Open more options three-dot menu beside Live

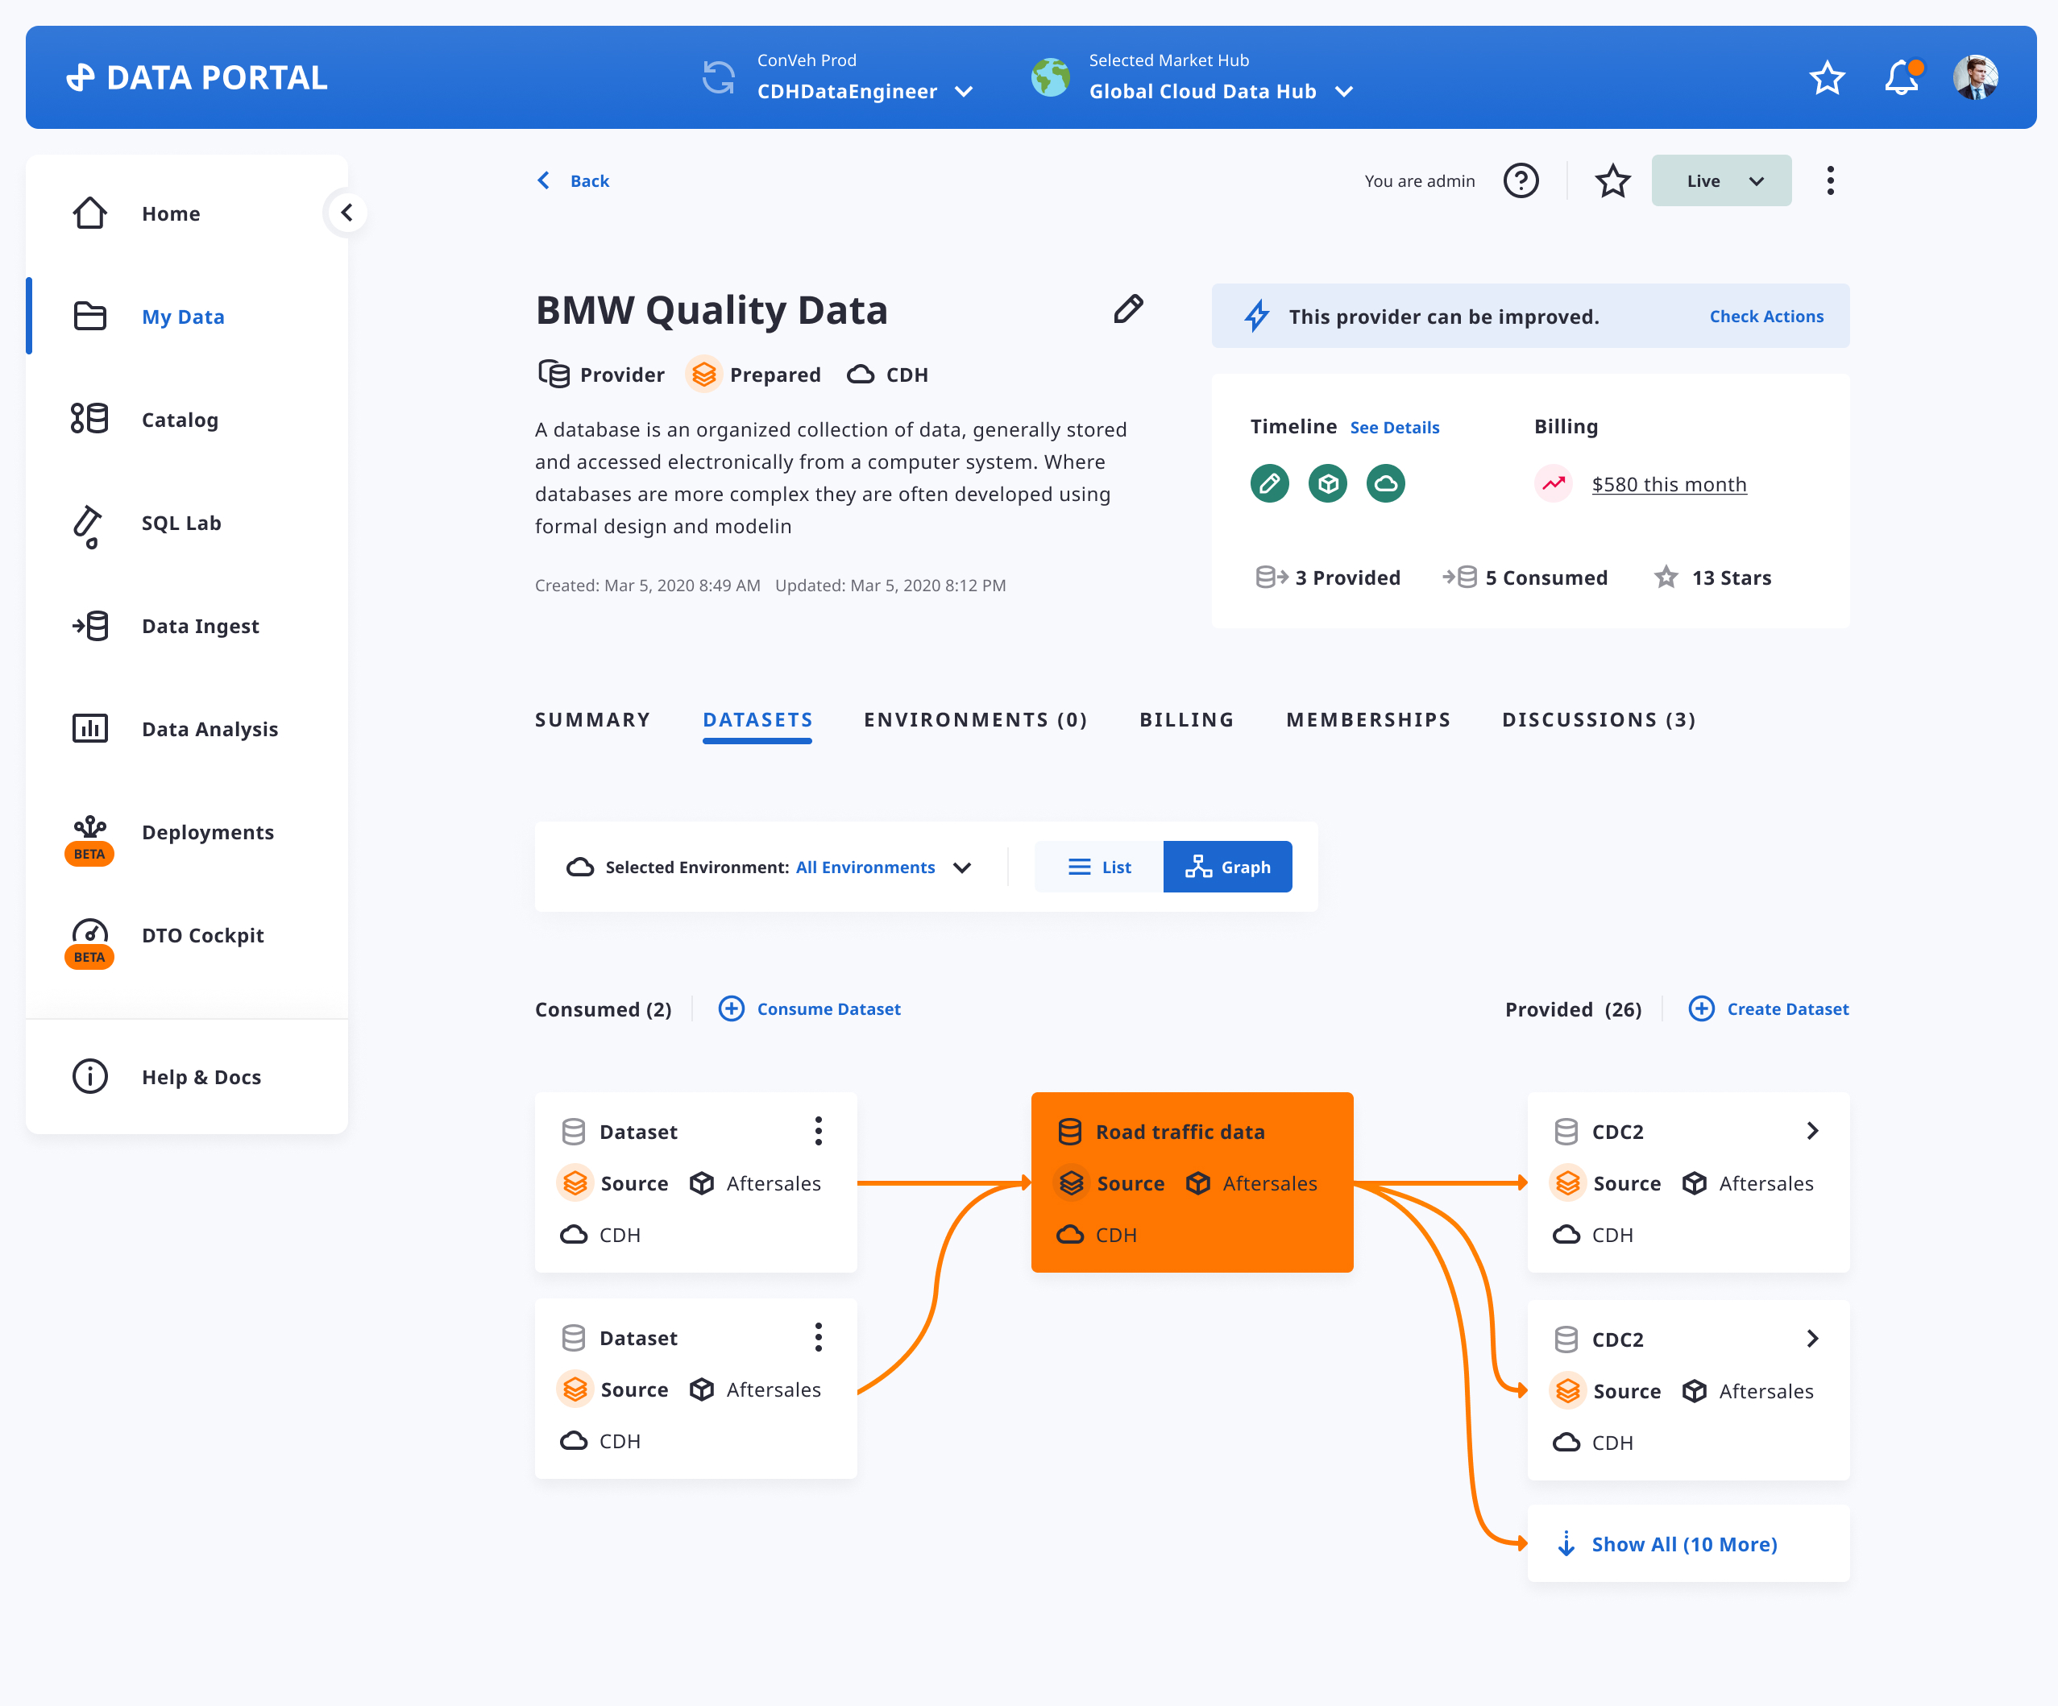click(x=1830, y=181)
